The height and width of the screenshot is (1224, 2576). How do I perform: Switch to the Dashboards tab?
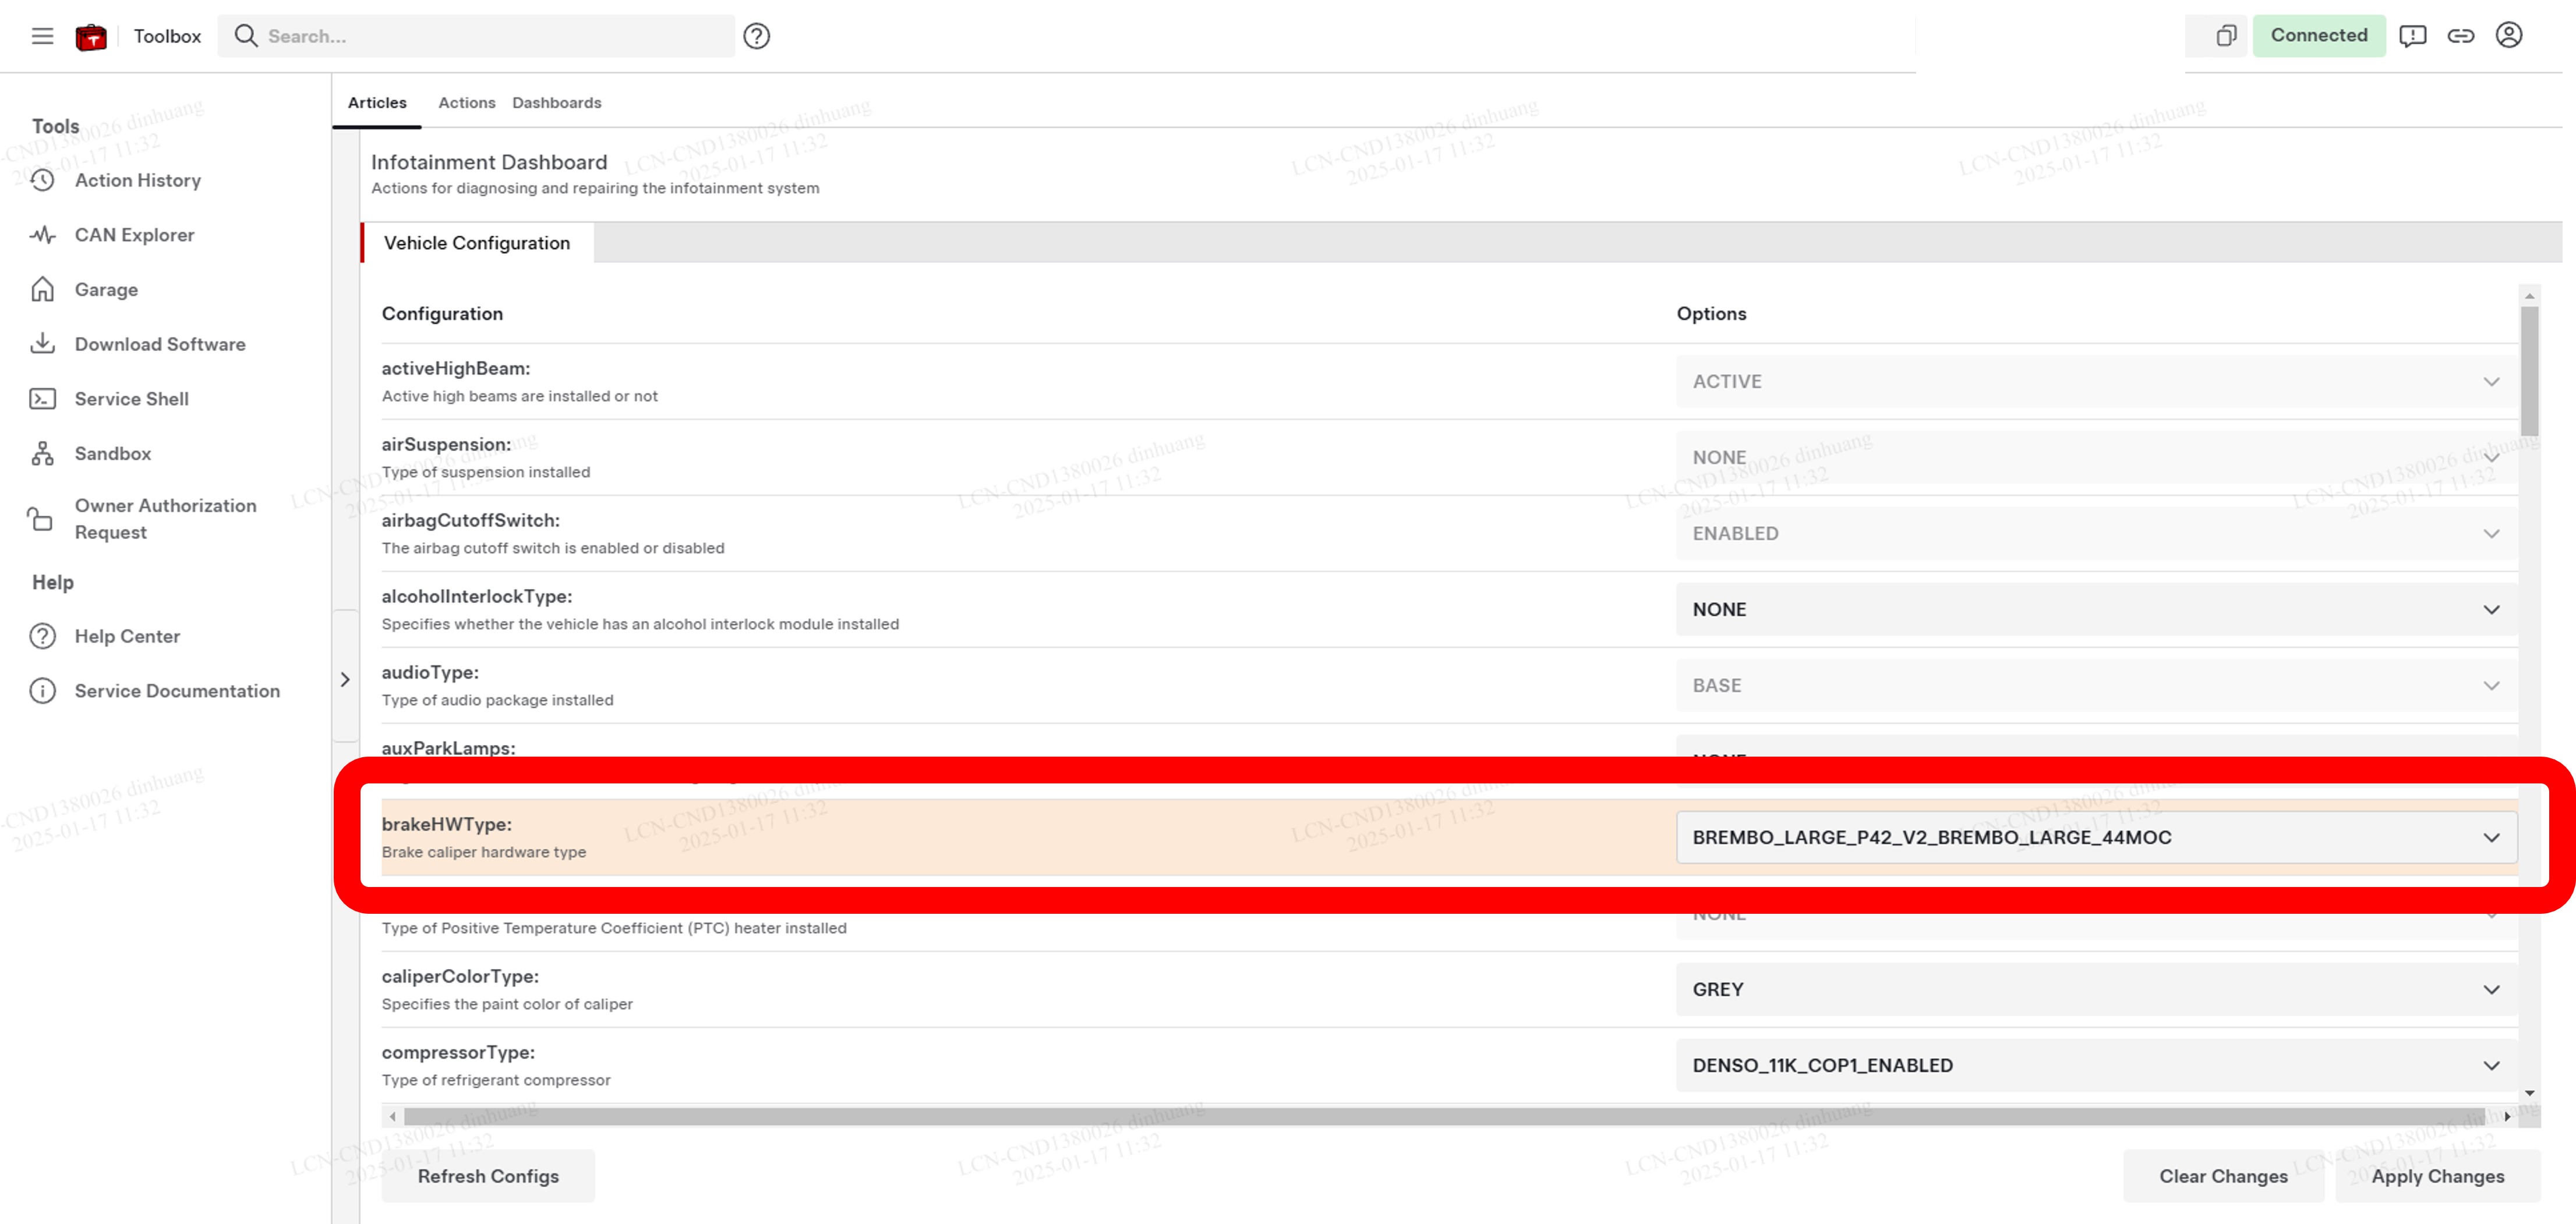(556, 103)
